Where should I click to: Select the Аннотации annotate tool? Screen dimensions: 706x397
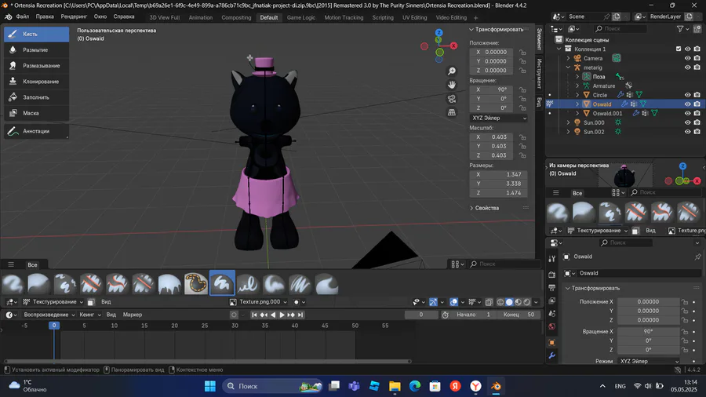pos(36,131)
